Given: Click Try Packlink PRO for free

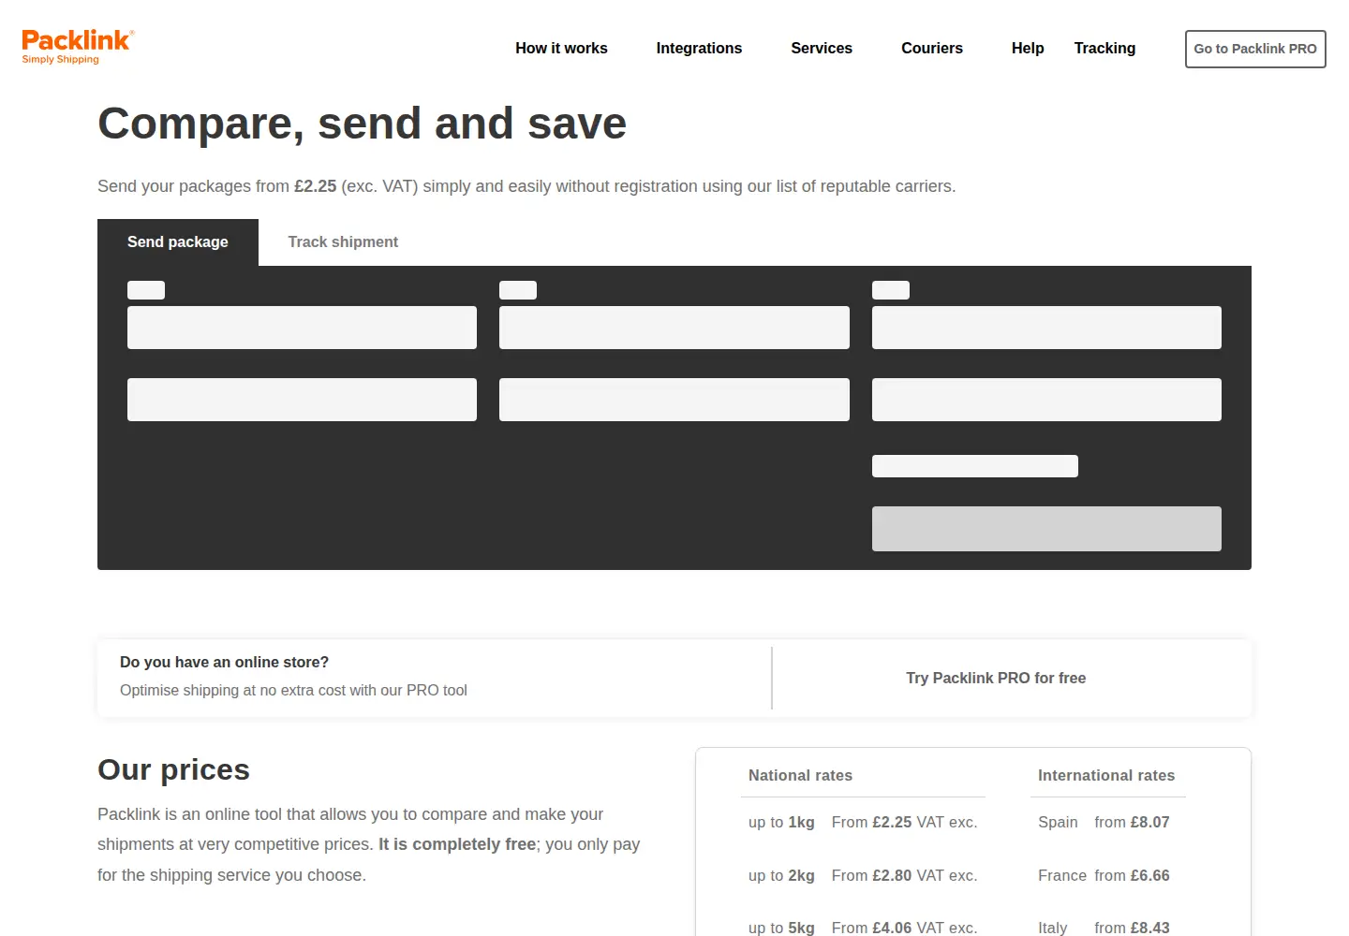Looking at the screenshot, I should click(x=996, y=678).
